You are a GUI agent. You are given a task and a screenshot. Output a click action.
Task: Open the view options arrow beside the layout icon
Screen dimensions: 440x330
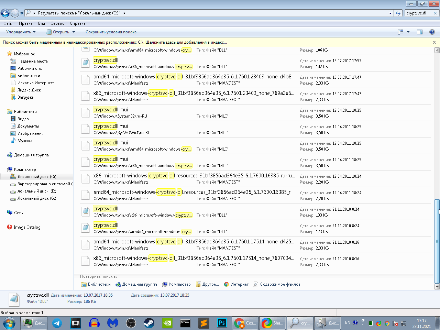(408, 32)
